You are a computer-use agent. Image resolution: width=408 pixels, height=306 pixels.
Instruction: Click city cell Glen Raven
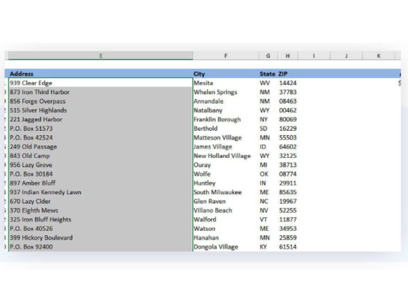pyautogui.click(x=226, y=201)
